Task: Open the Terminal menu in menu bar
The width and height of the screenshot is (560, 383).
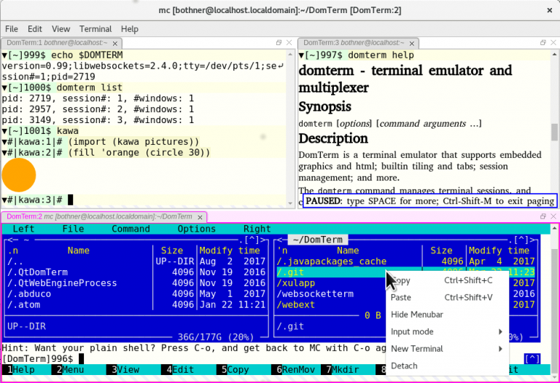Action: (x=96, y=29)
